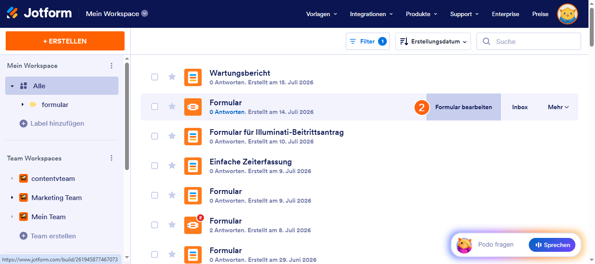595x264 pixels.
Task: Open the Erstellungsdatum sort dropdown
Action: point(433,41)
